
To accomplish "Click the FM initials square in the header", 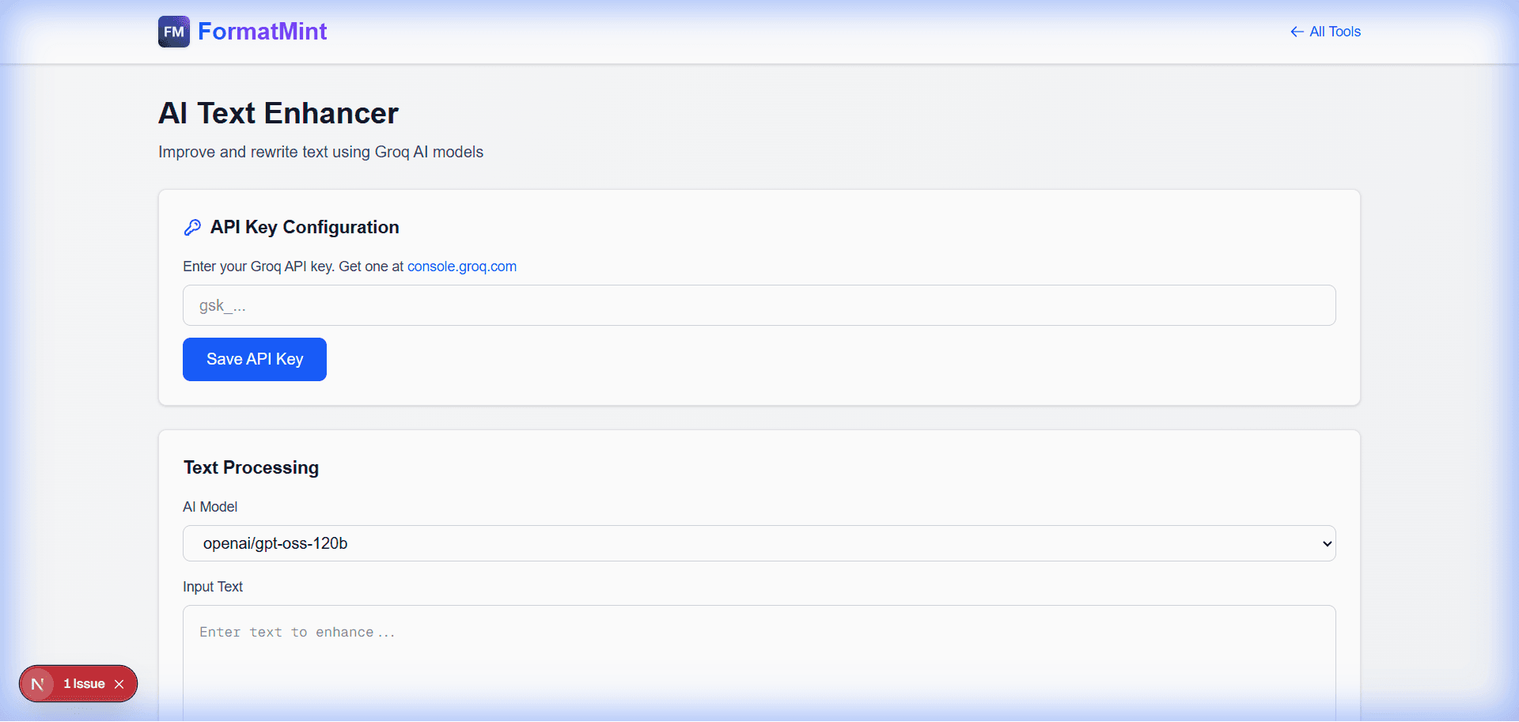I will click(173, 32).
